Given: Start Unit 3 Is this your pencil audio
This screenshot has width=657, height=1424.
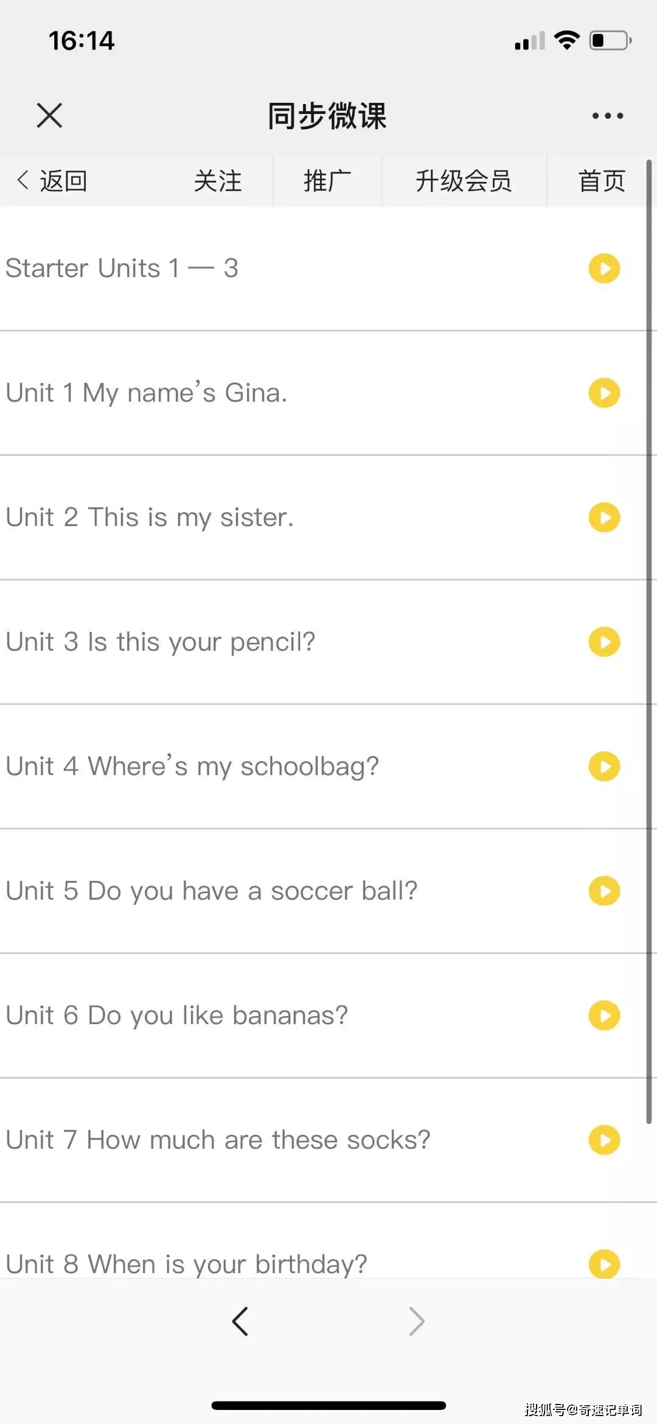Looking at the screenshot, I should [x=604, y=642].
